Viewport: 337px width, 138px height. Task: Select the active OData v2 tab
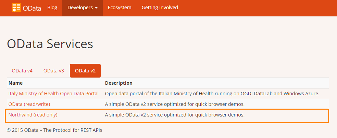point(85,71)
